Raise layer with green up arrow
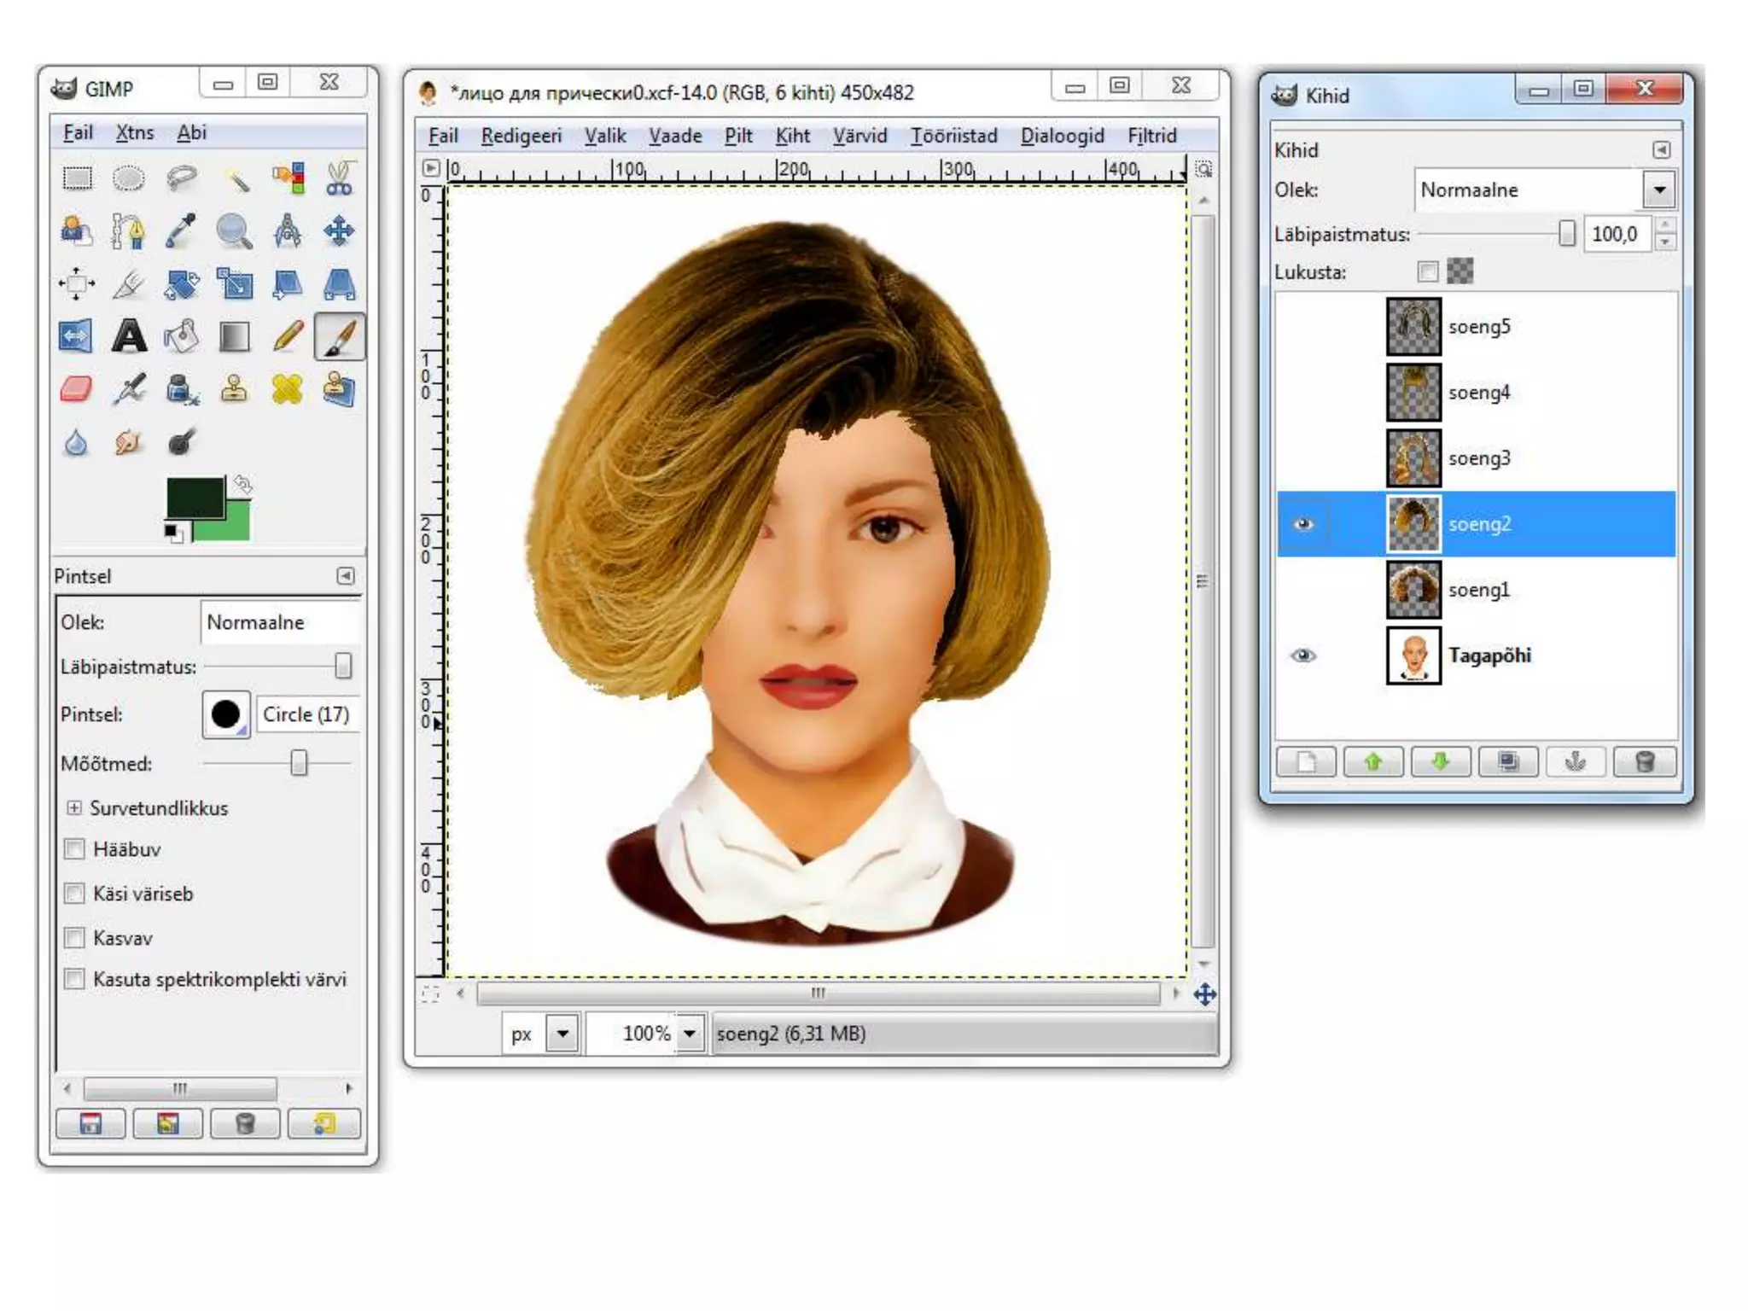This screenshot has width=1748, height=1311. point(1372,761)
